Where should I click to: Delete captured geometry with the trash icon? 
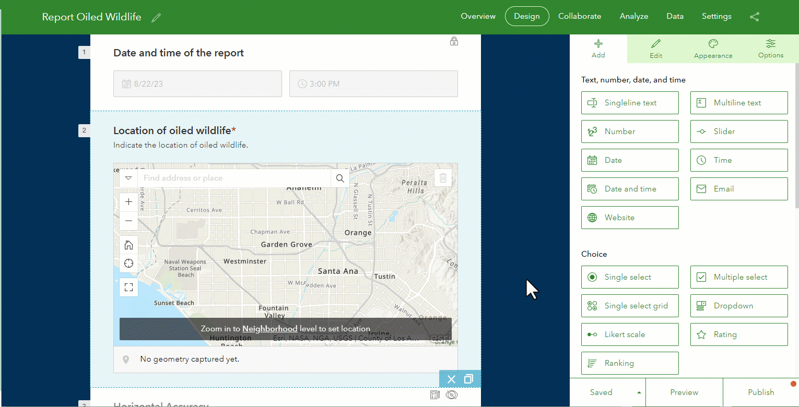[x=442, y=177]
